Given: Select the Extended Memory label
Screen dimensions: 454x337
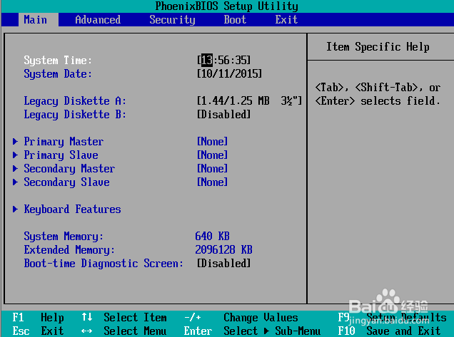Looking at the screenshot, I should [x=69, y=250].
